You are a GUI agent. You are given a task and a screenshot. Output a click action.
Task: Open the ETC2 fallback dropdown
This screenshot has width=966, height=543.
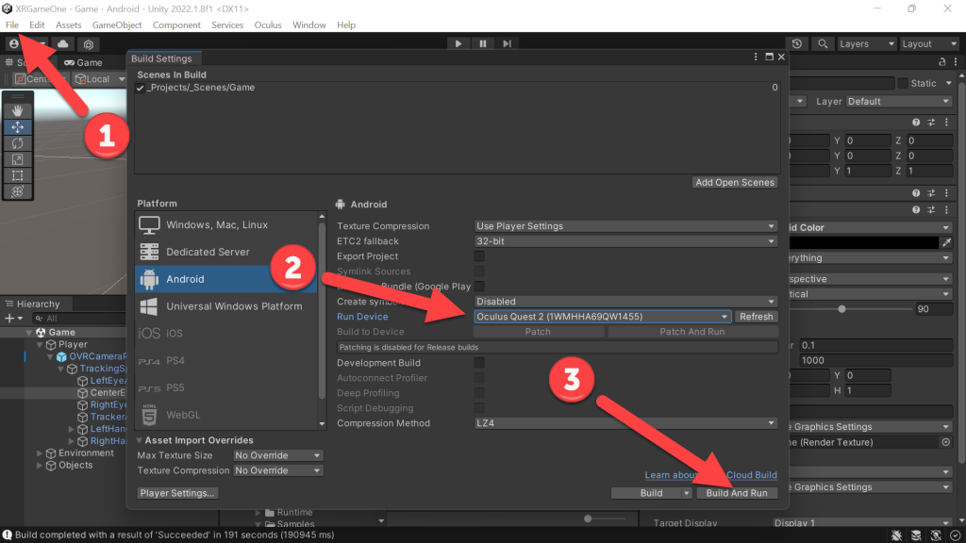click(625, 241)
